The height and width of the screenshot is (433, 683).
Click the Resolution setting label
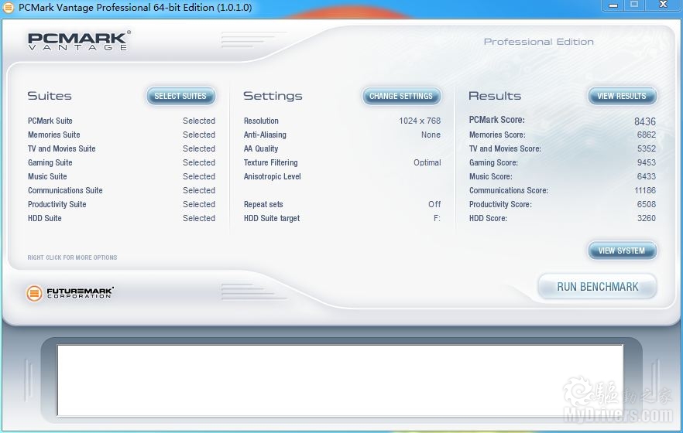[261, 121]
